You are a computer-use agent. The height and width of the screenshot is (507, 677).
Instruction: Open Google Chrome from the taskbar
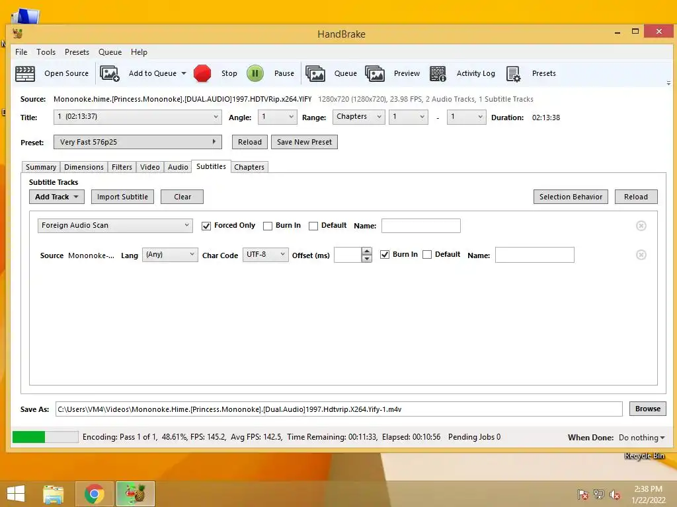[x=95, y=494]
